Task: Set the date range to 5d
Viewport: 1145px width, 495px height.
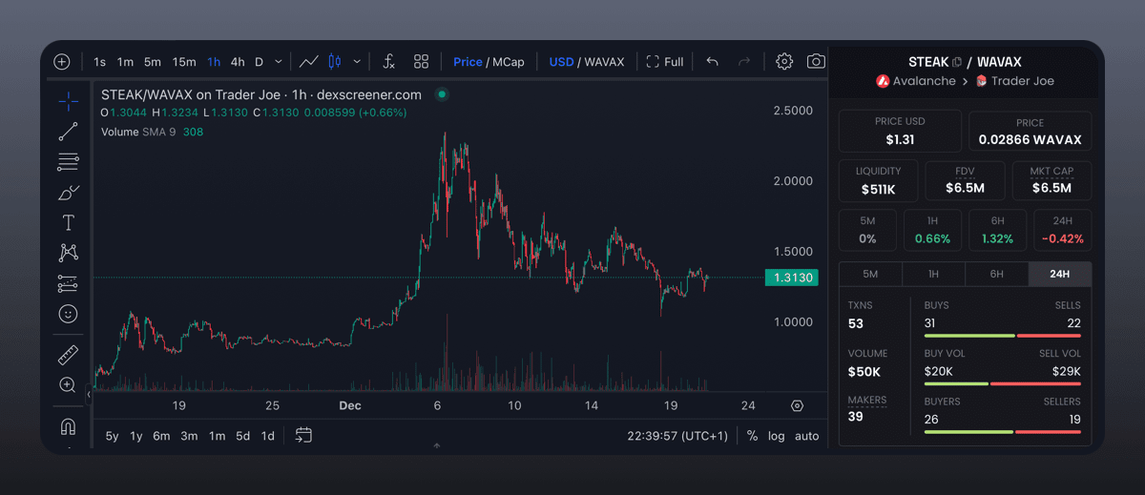Action: 243,436
